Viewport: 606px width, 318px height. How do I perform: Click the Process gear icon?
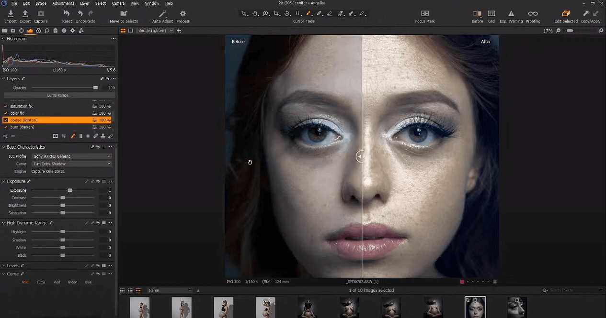183,14
